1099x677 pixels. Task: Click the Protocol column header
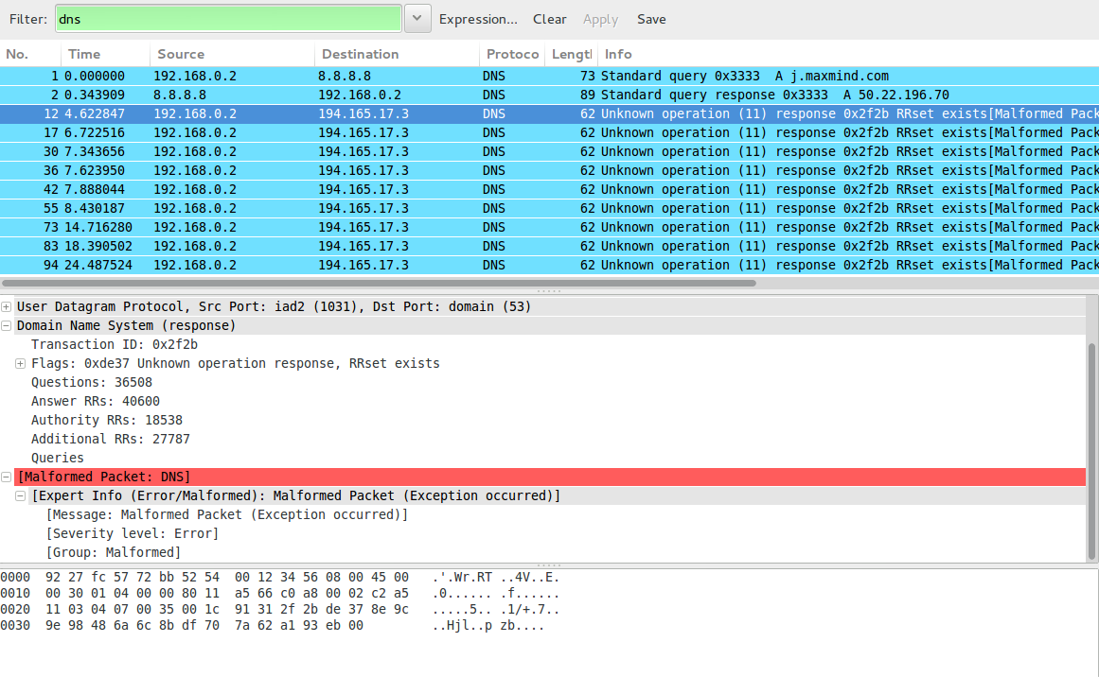(511, 54)
